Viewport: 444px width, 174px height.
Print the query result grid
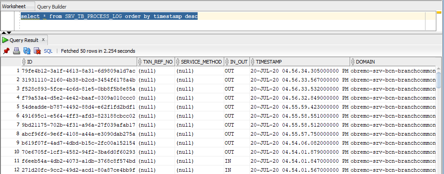point(17,51)
